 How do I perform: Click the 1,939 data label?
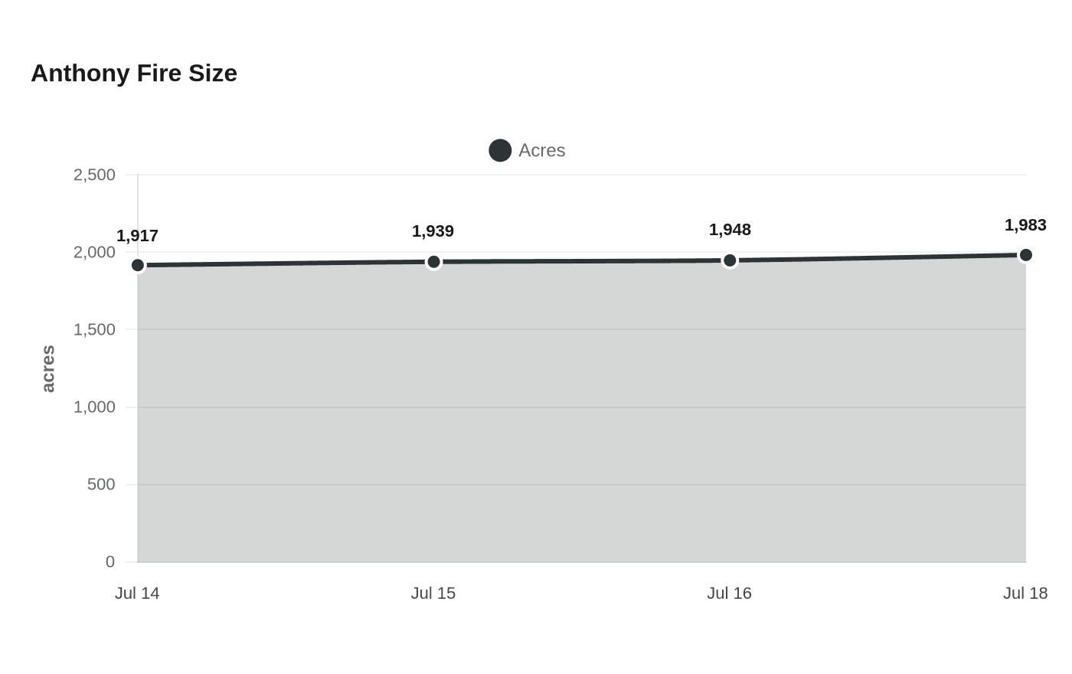(x=433, y=231)
